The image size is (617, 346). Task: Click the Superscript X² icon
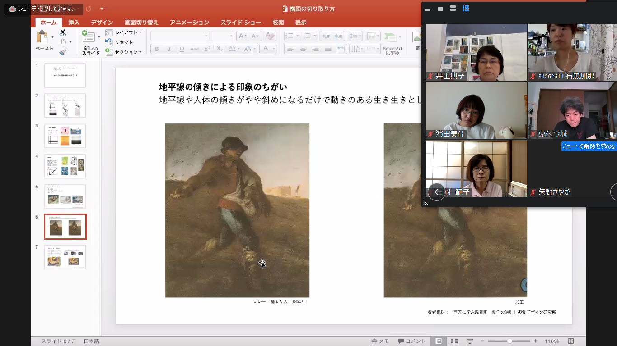pyautogui.click(x=207, y=49)
